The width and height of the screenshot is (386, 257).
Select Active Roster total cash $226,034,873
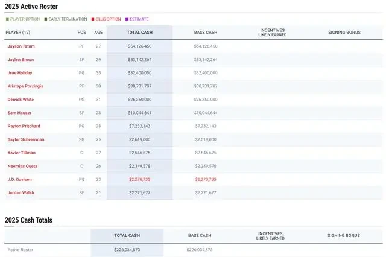pos(127,250)
